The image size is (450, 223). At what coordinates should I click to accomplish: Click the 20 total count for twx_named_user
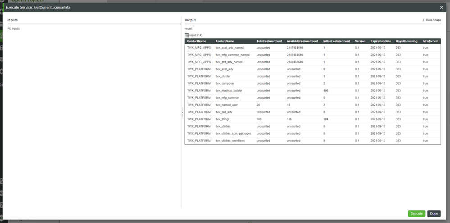pyautogui.click(x=258, y=105)
